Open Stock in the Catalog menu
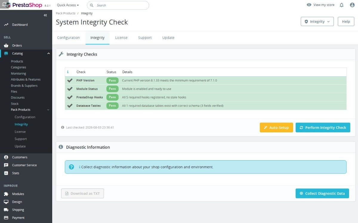 [15, 104]
